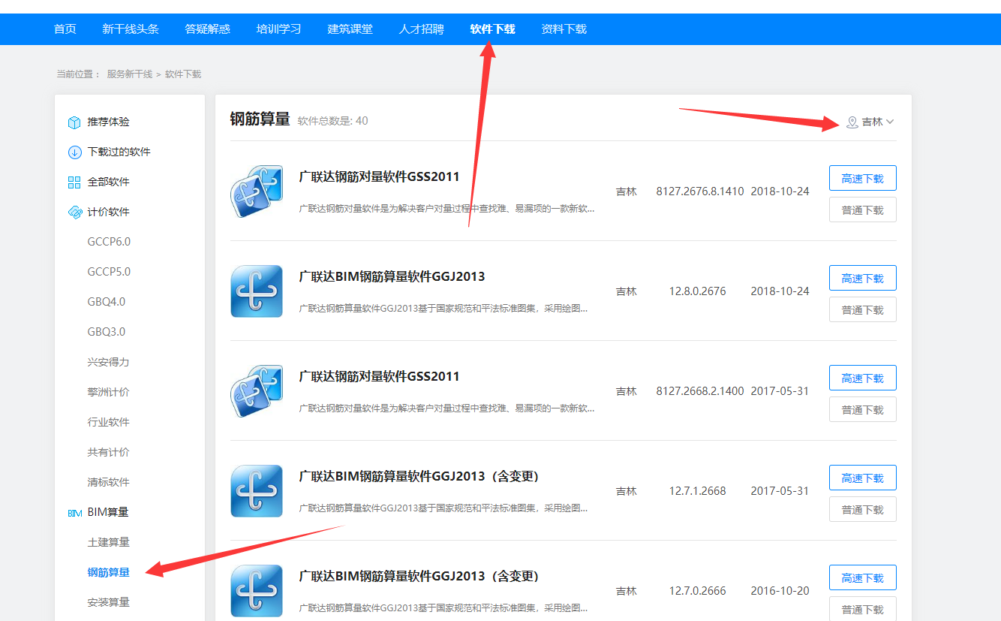1001x621 pixels.
Task: Select GBQ3.0 in the sidebar
Action: pos(107,332)
